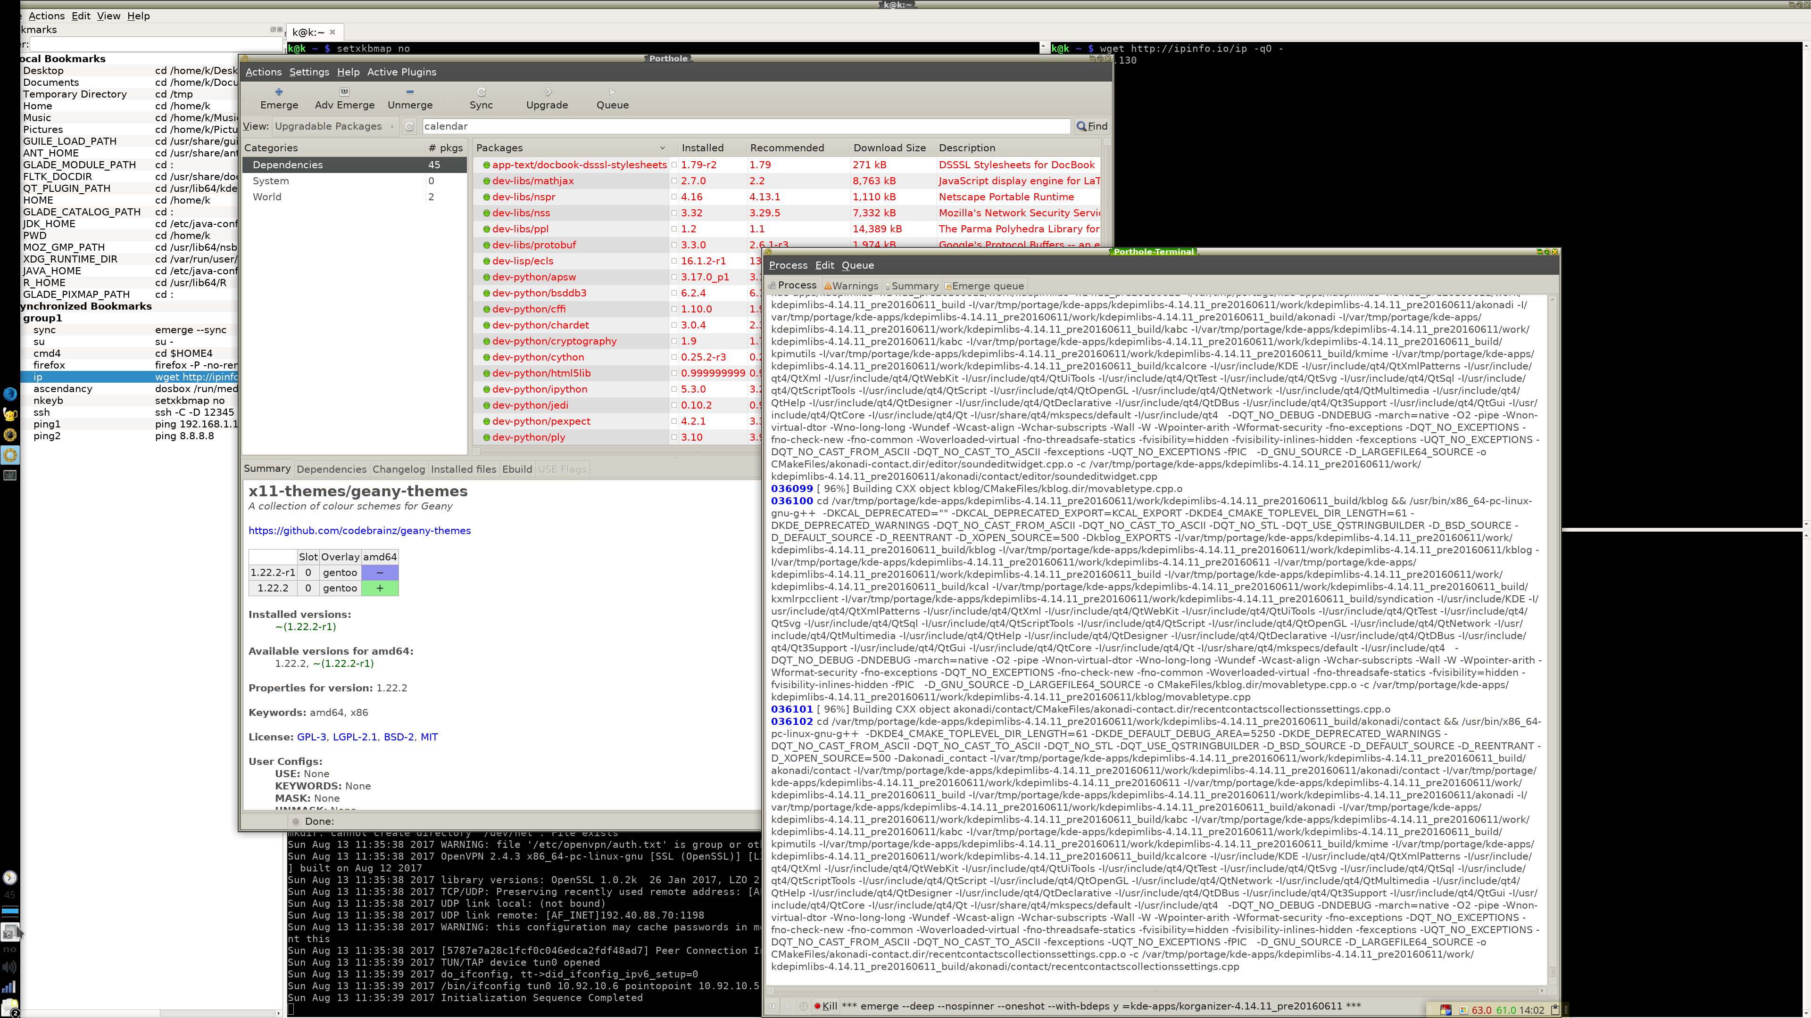Click the Kill button in Porthole-Terminal
Screen dimensions: 1811x1018
825,1006
